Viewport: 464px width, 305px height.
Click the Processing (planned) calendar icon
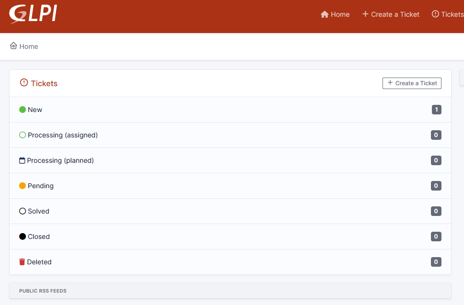pos(22,160)
